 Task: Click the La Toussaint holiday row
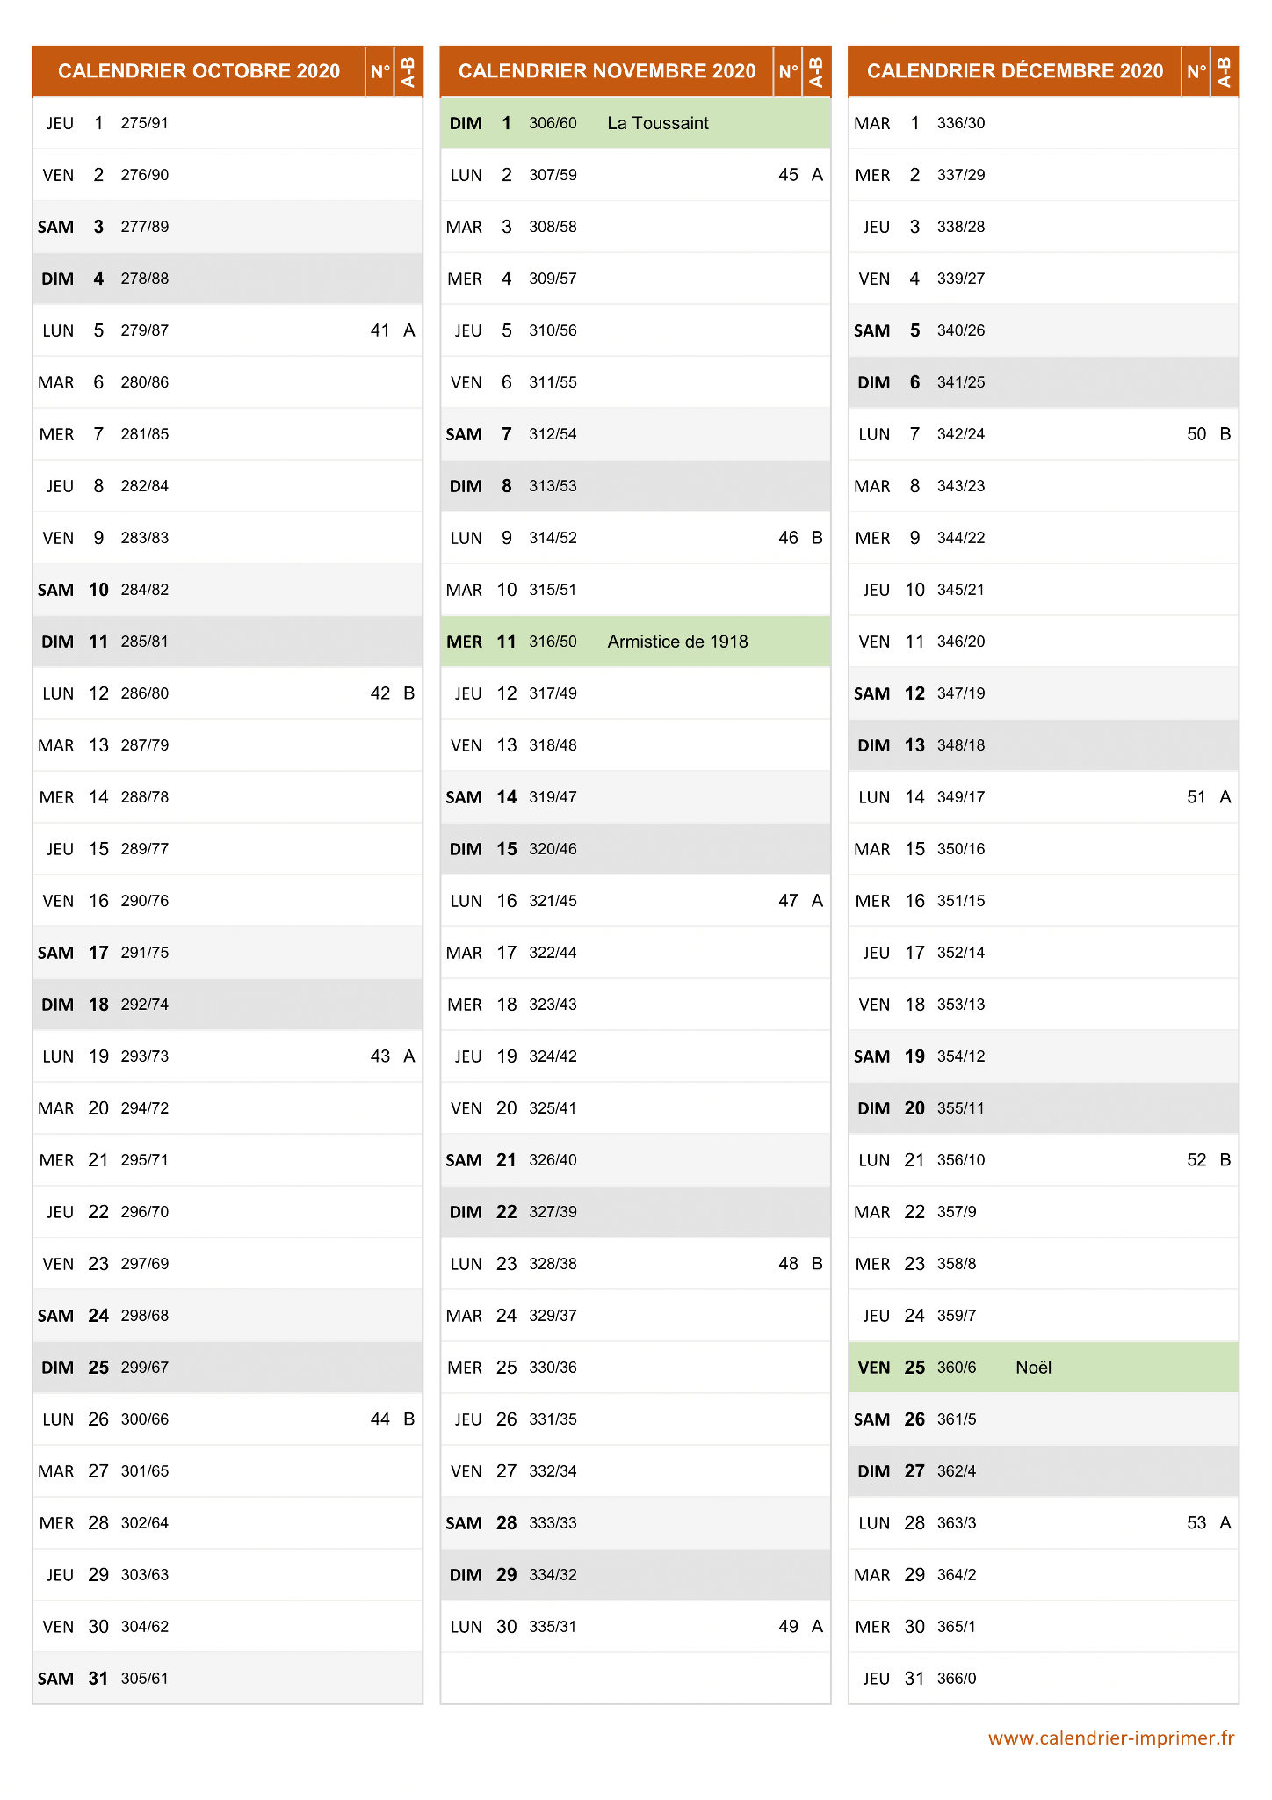click(635, 123)
